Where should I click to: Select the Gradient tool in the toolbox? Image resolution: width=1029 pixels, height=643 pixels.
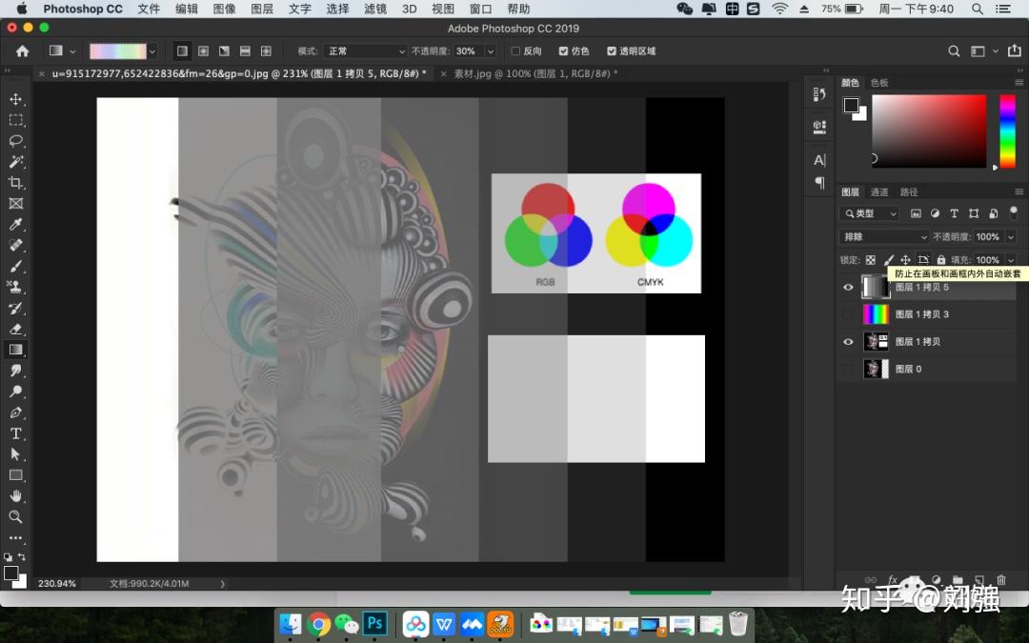16,350
